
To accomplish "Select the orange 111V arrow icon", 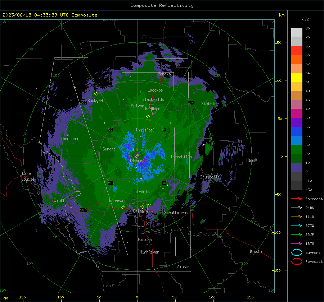I will pos(297,217).
